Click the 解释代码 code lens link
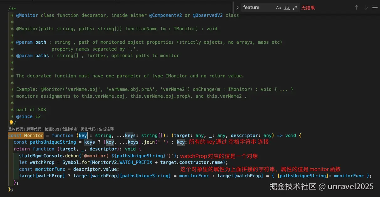The width and height of the screenshot is (380, 197). [x=34, y=129]
